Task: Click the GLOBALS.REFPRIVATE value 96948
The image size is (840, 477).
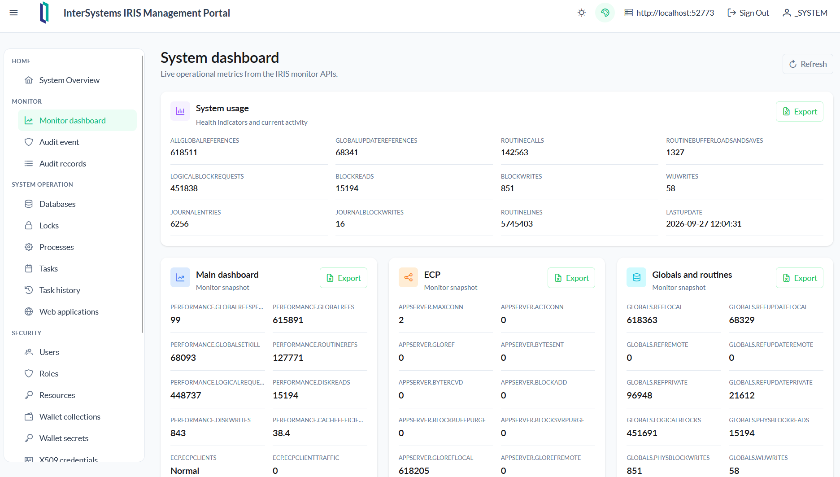Action: point(639,395)
